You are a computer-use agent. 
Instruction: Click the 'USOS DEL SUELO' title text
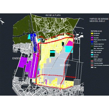97,21
